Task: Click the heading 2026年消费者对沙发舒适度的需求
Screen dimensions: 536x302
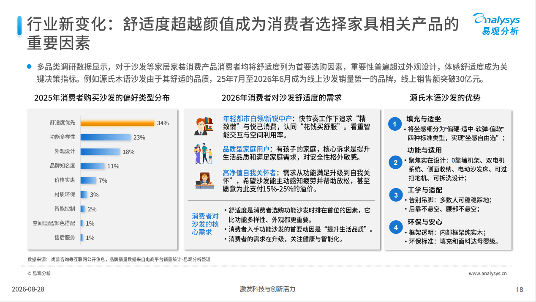Action: 282,98
